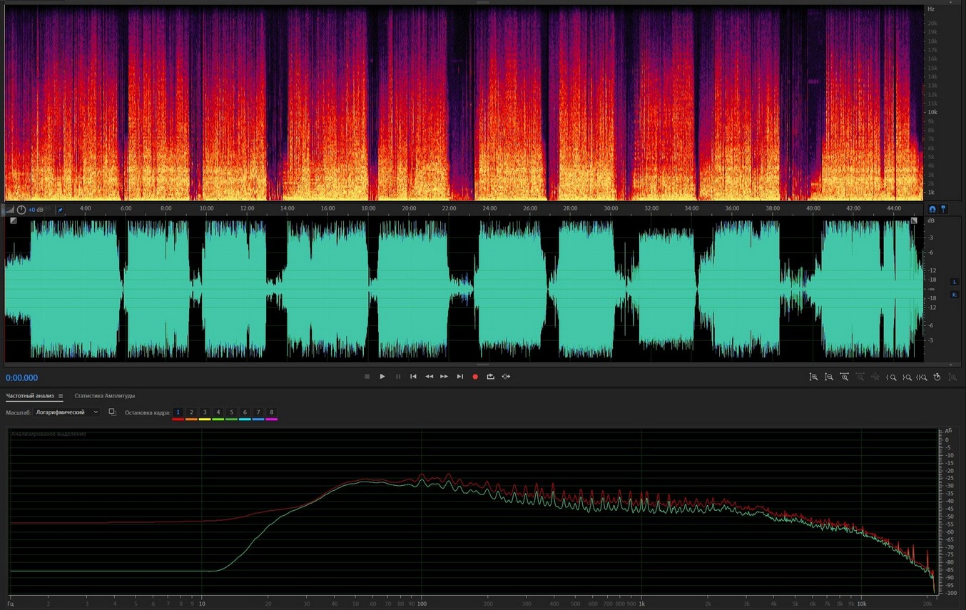This screenshot has width=966, height=610.
Task: Toggle loop playback button
Action: [x=490, y=377]
